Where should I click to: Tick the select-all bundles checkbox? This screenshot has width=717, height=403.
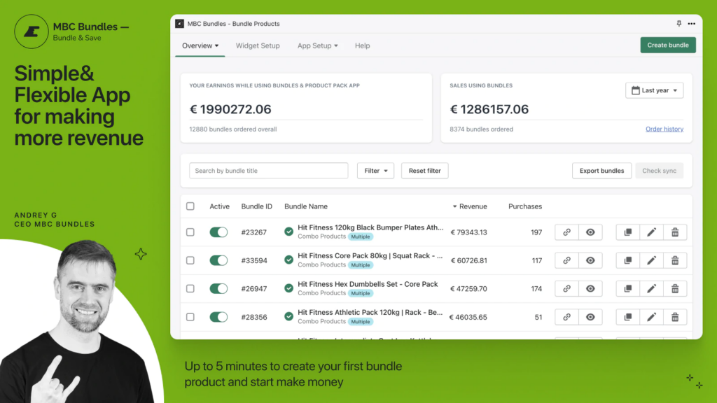click(x=190, y=206)
